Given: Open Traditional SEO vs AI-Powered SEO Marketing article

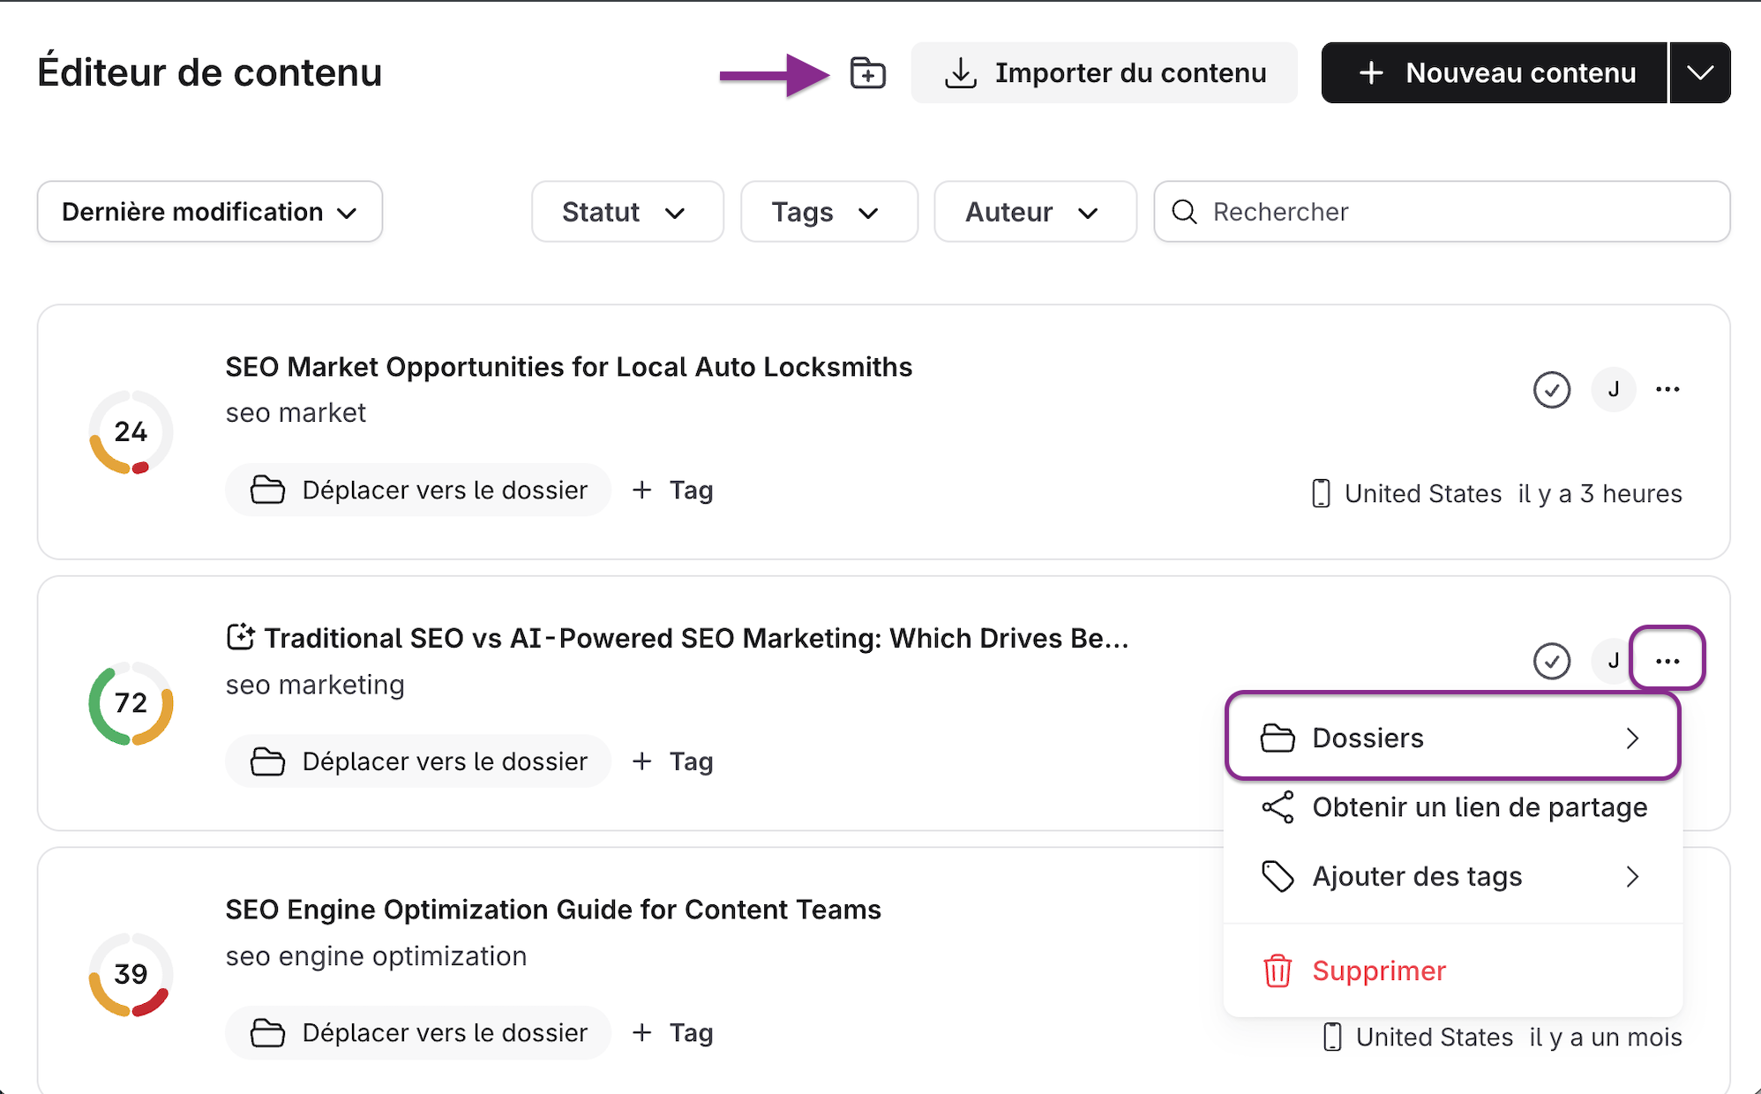Looking at the screenshot, I should (696, 638).
